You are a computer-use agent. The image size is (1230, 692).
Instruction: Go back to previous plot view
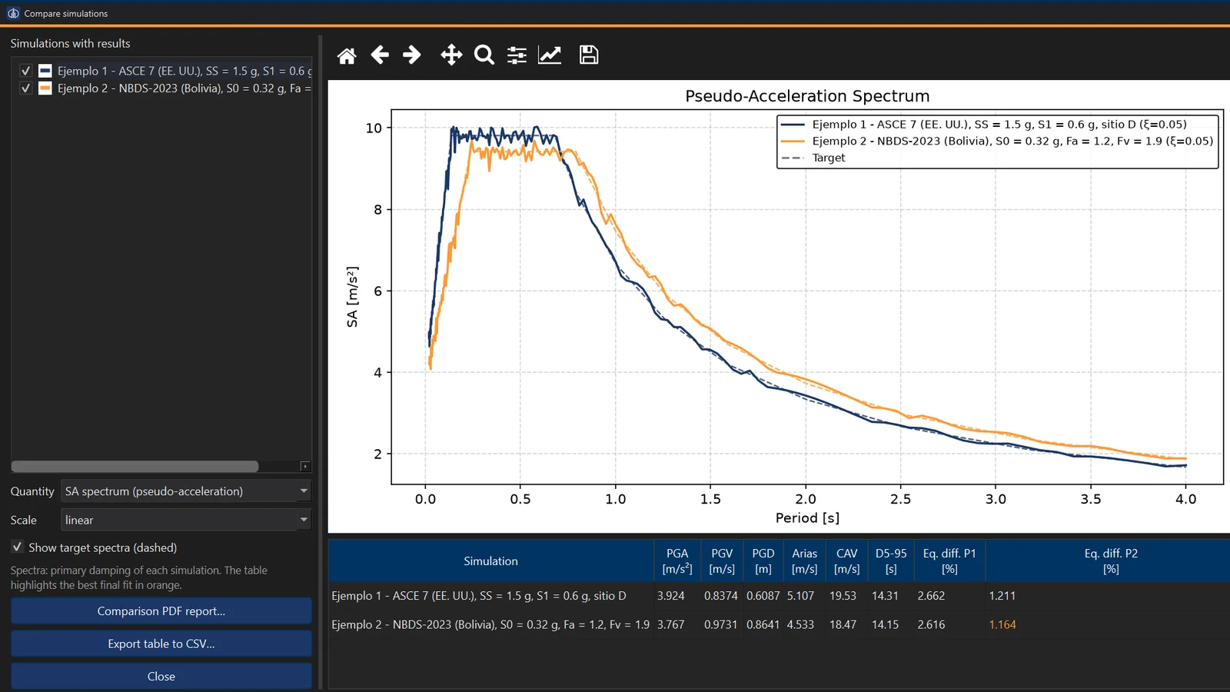point(380,55)
